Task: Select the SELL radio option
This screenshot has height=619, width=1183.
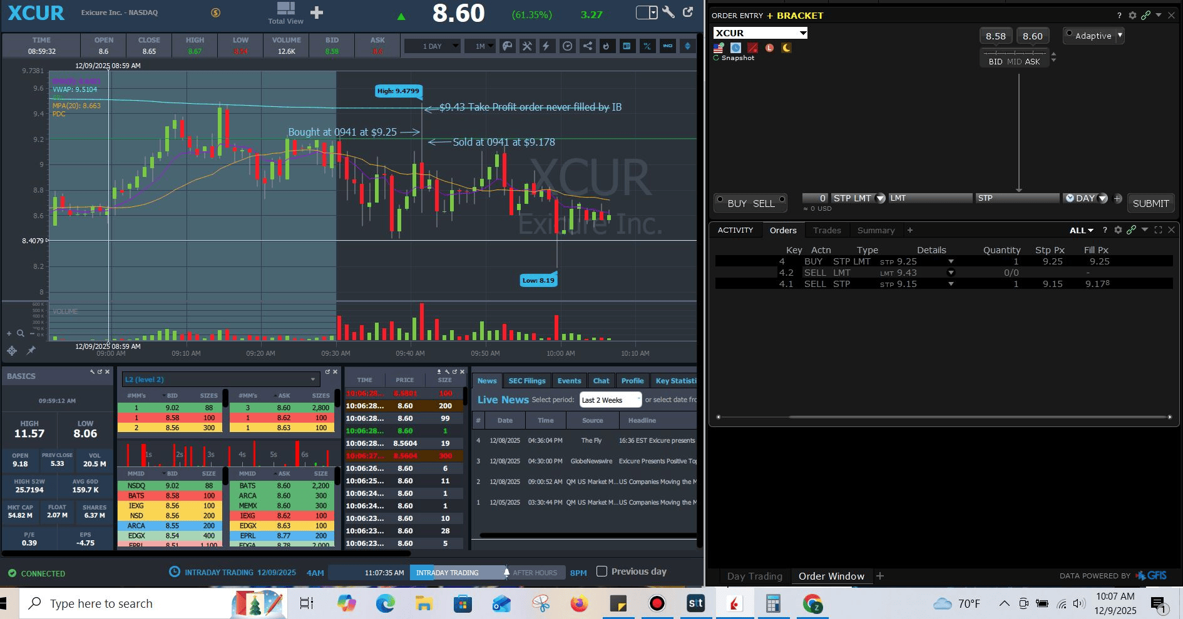Action: (782, 199)
